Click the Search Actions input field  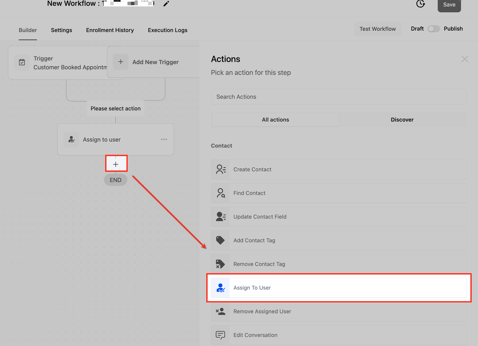tap(338, 97)
